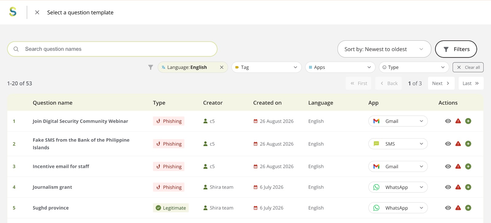Click the search magnifier icon

tap(16, 49)
